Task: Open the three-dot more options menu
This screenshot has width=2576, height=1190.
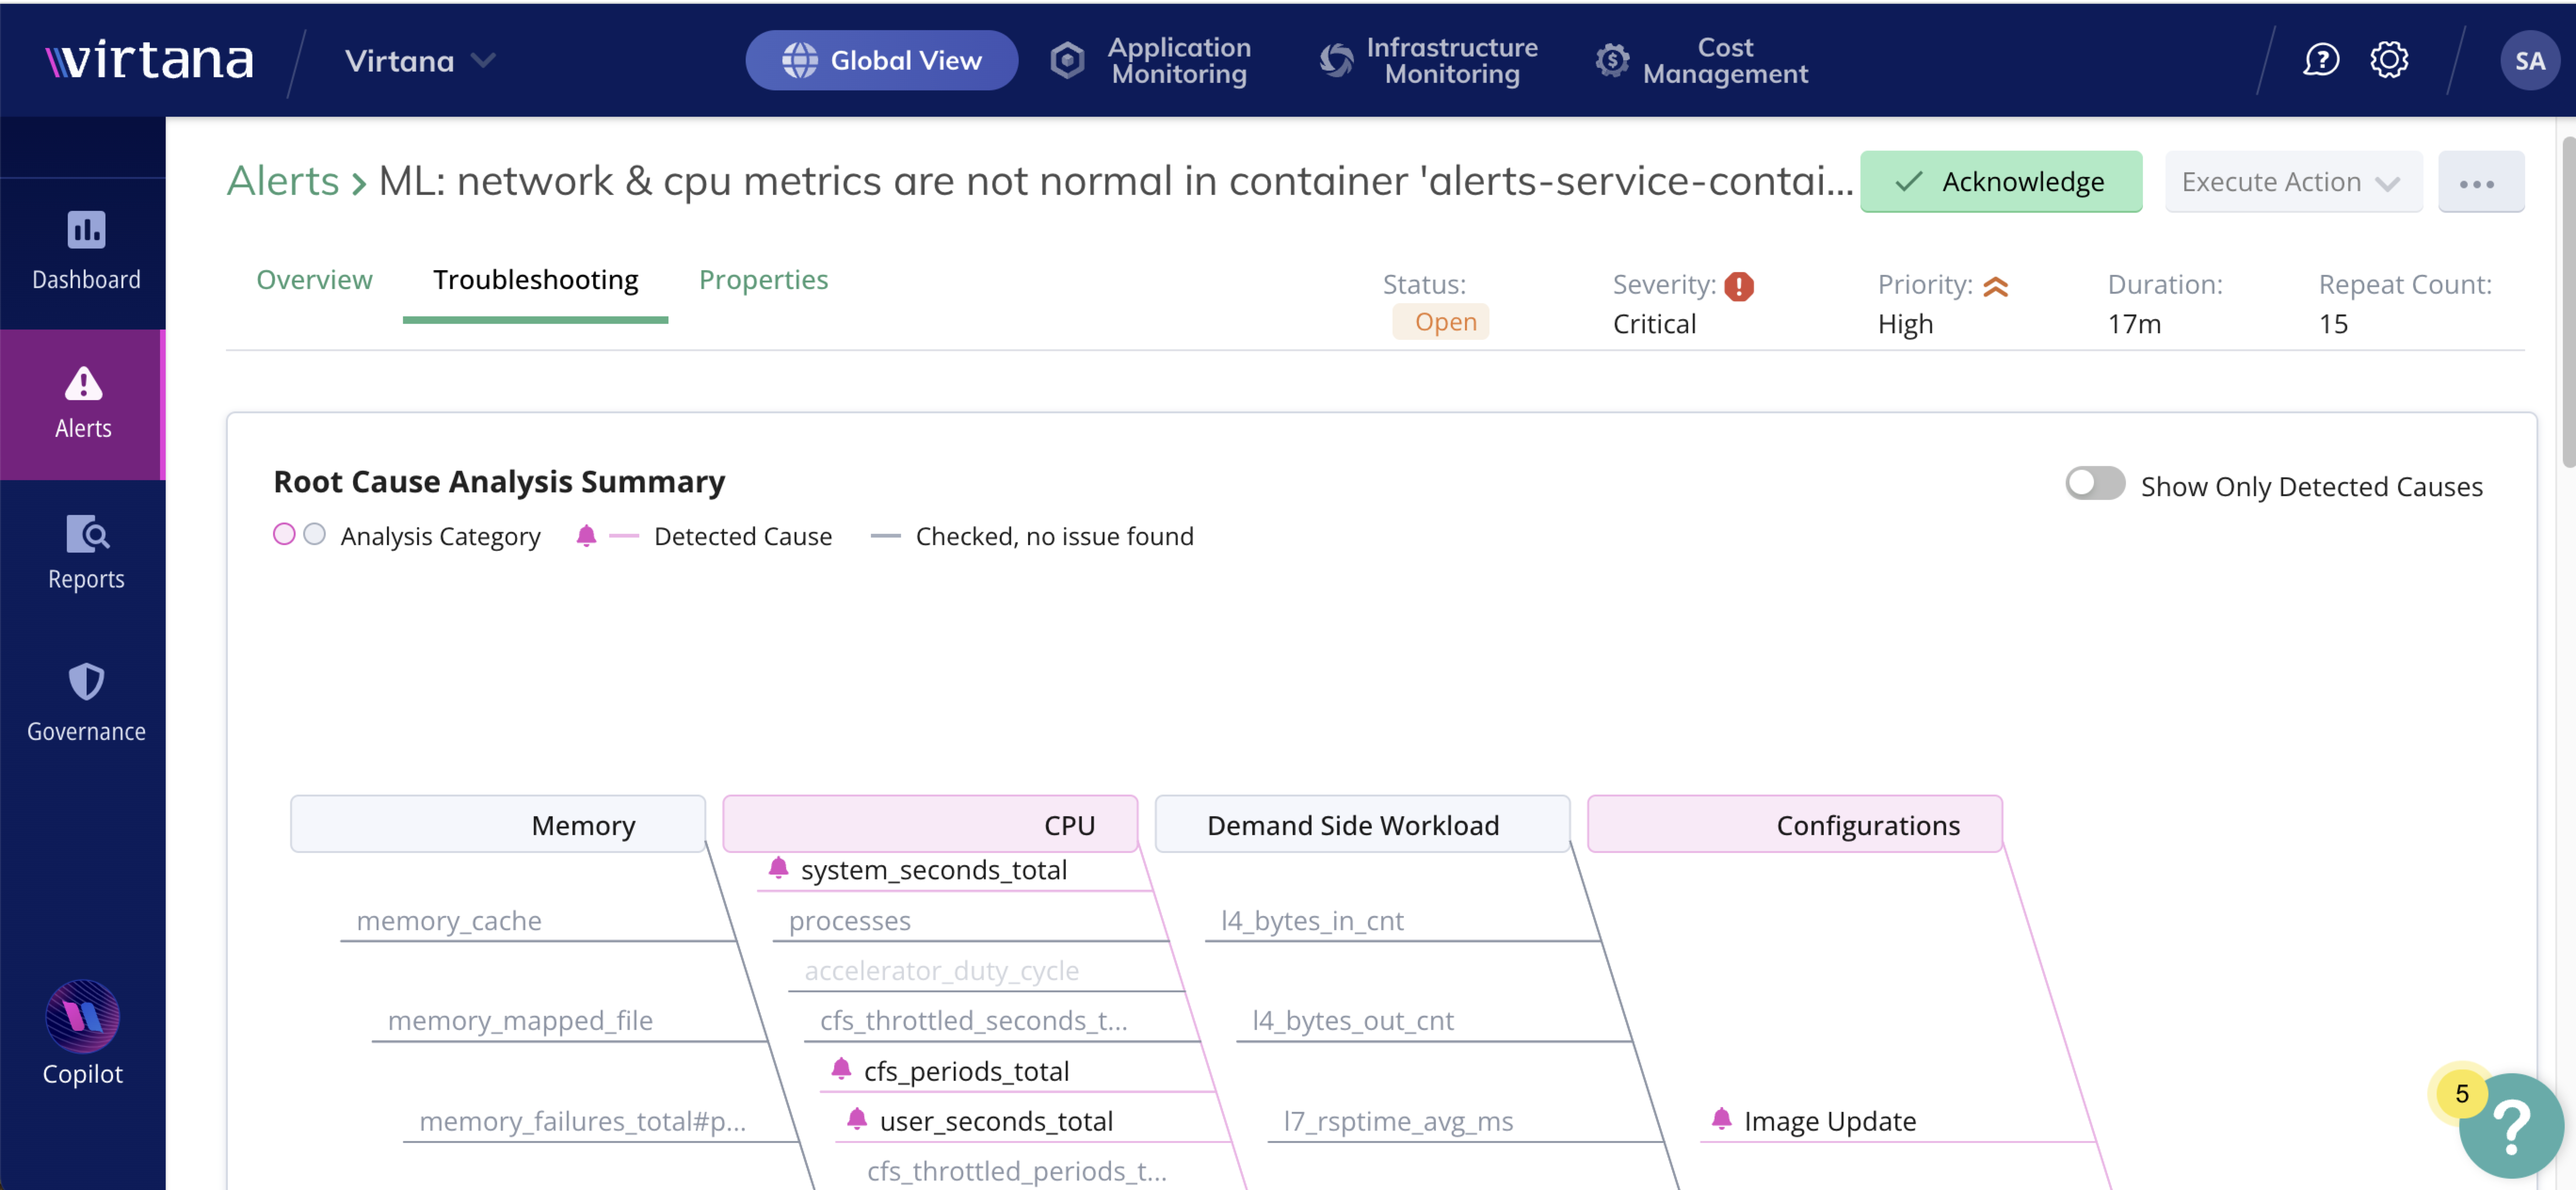Action: pyautogui.click(x=2481, y=182)
